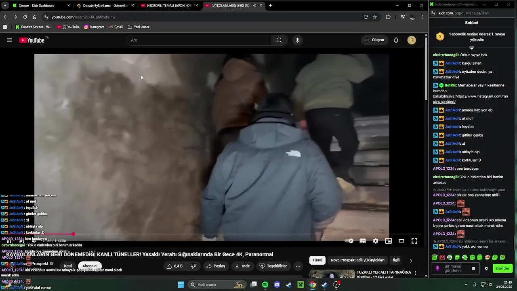Click the İndir download button

coord(242,266)
